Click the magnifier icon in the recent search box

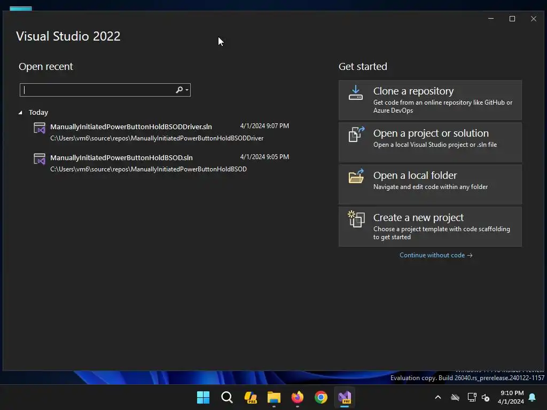[179, 90]
